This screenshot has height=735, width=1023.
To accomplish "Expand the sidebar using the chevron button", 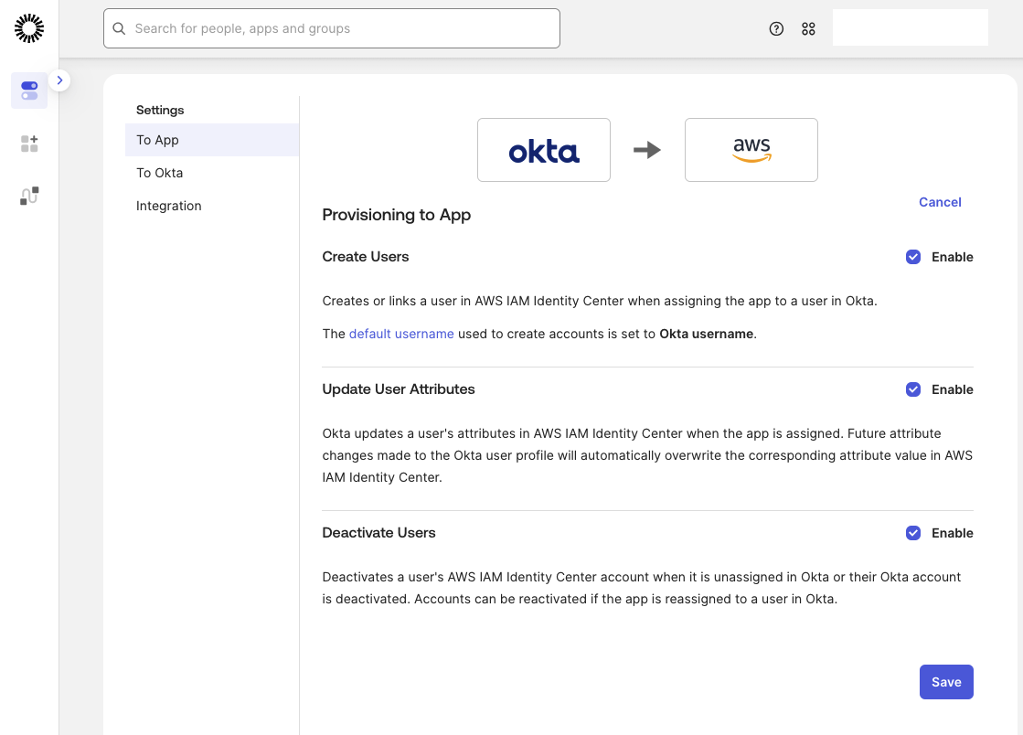I will click(x=59, y=80).
